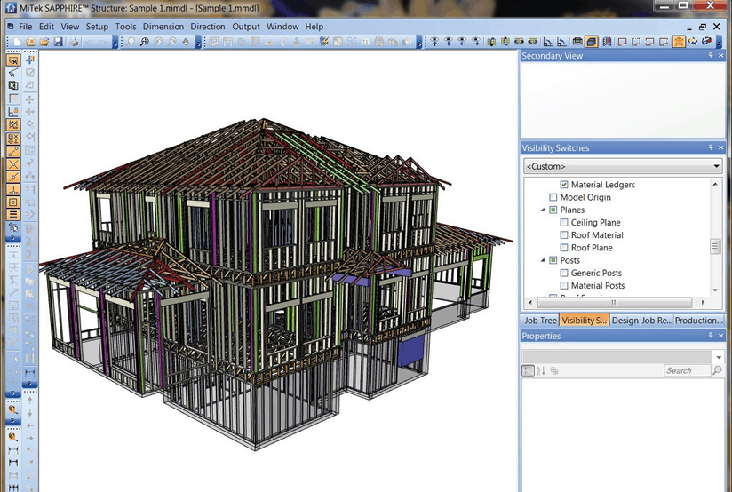Click the orange highlighted 3D solid view icon

point(592,42)
